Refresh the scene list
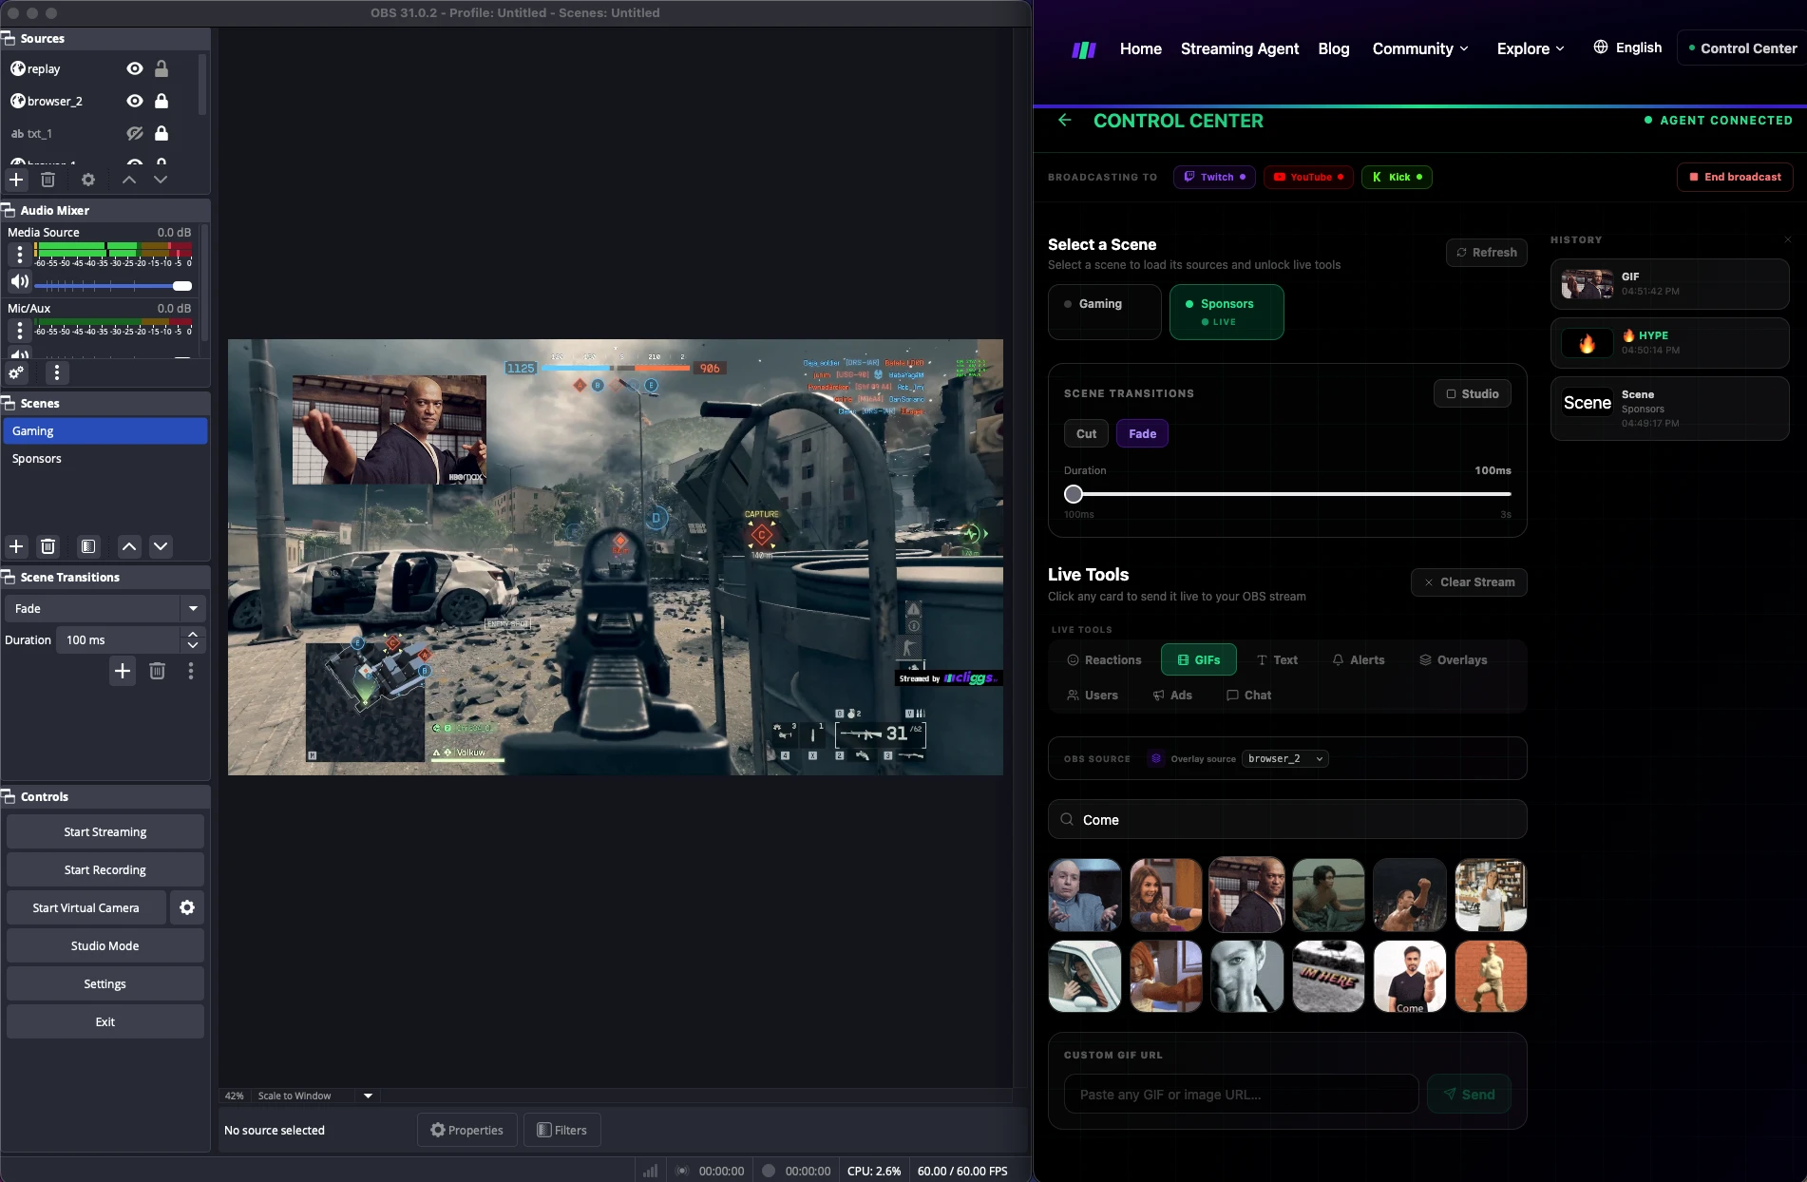The image size is (1807, 1182). pos(1487,253)
